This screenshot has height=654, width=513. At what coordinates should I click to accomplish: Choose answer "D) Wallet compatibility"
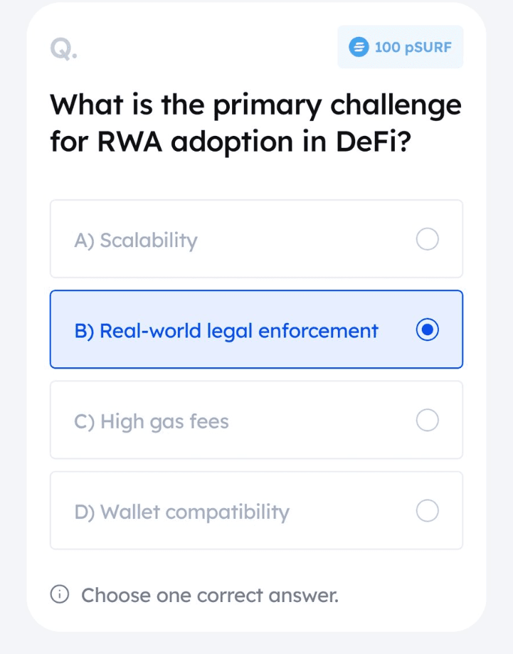(255, 510)
